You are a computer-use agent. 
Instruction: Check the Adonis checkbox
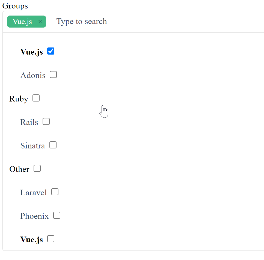53,74
